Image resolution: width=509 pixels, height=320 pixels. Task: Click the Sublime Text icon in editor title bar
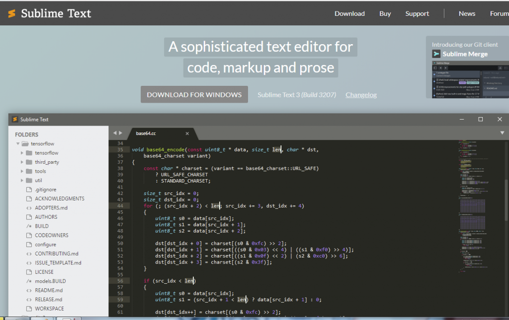pos(15,119)
